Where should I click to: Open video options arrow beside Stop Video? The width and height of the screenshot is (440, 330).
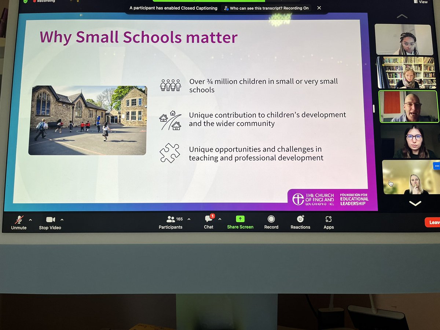tap(62, 220)
